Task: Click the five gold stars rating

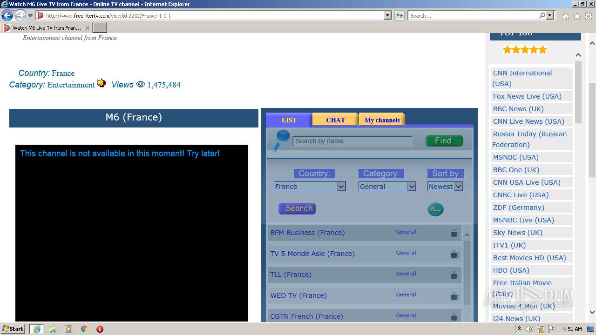Action: click(x=525, y=50)
